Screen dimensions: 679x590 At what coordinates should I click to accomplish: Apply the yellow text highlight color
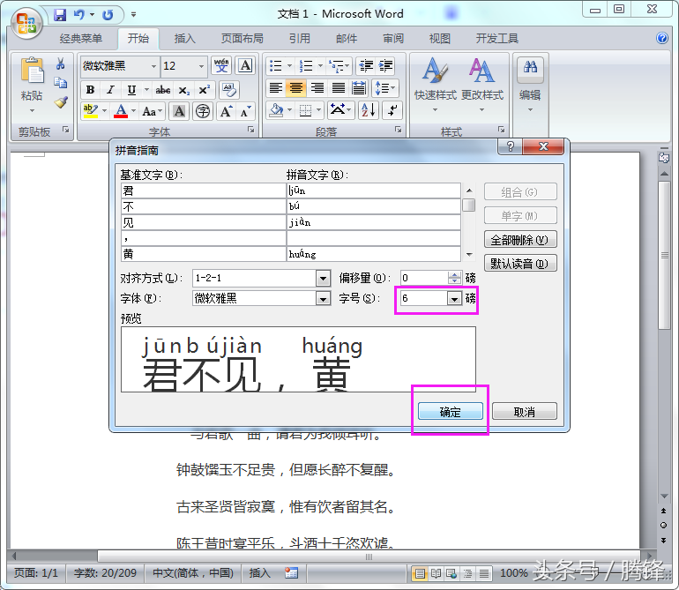91,111
